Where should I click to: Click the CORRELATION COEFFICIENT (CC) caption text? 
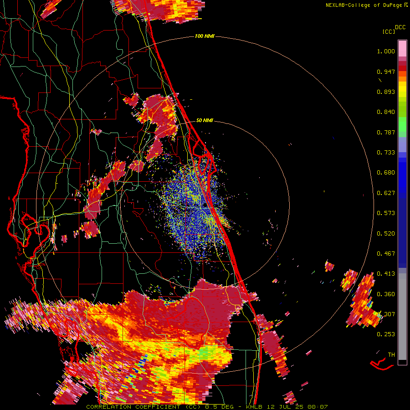(143, 407)
